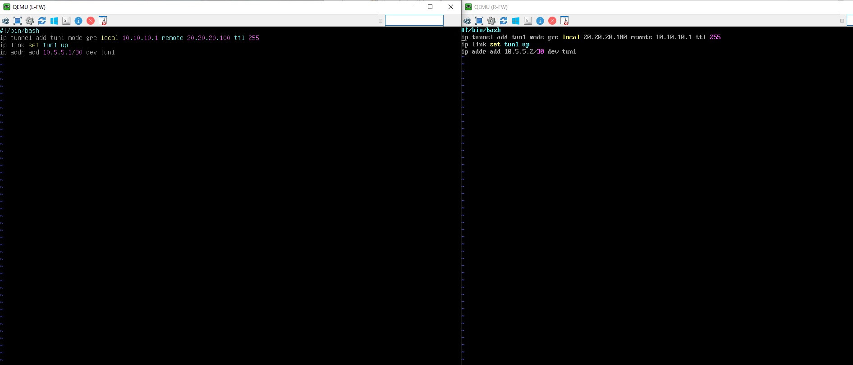Minimize the QEMU (L-FW) window
The image size is (853, 365).
(410, 7)
